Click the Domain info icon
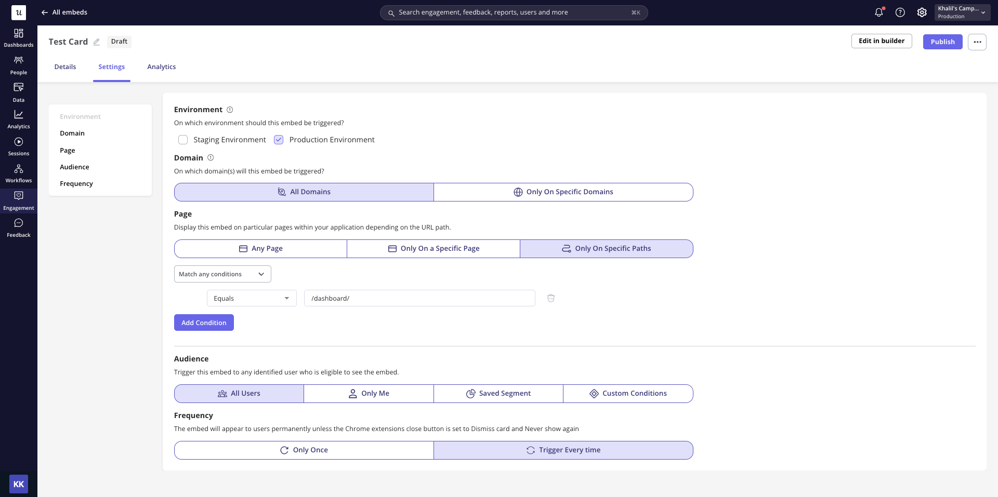Screen dimensions: 998x497 coord(211,158)
